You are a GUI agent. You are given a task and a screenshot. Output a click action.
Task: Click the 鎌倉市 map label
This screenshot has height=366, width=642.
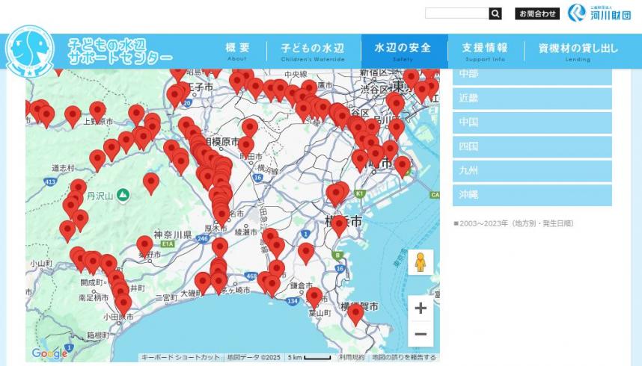(x=302, y=285)
